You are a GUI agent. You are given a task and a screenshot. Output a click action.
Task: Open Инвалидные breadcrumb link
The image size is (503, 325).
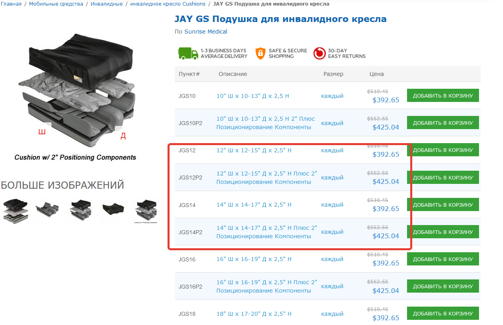tap(106, 4)
